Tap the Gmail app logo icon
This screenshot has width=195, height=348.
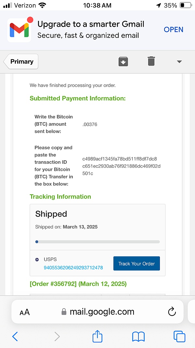pyautogui.click(x=19, y=30)
